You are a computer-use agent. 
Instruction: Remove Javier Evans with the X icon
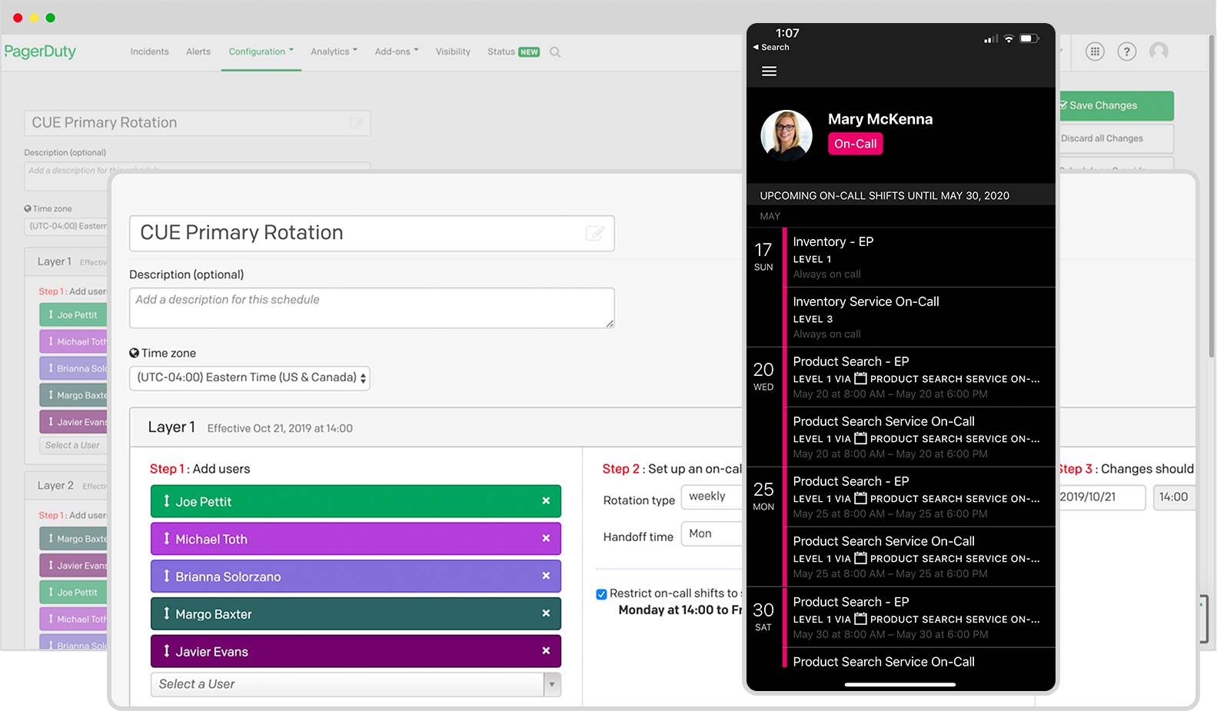[546, 651]
